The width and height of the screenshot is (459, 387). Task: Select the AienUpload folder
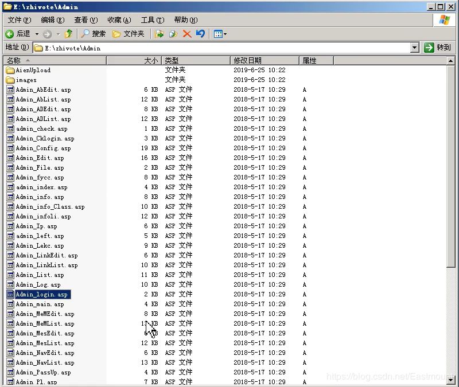[x=33, y=70]
